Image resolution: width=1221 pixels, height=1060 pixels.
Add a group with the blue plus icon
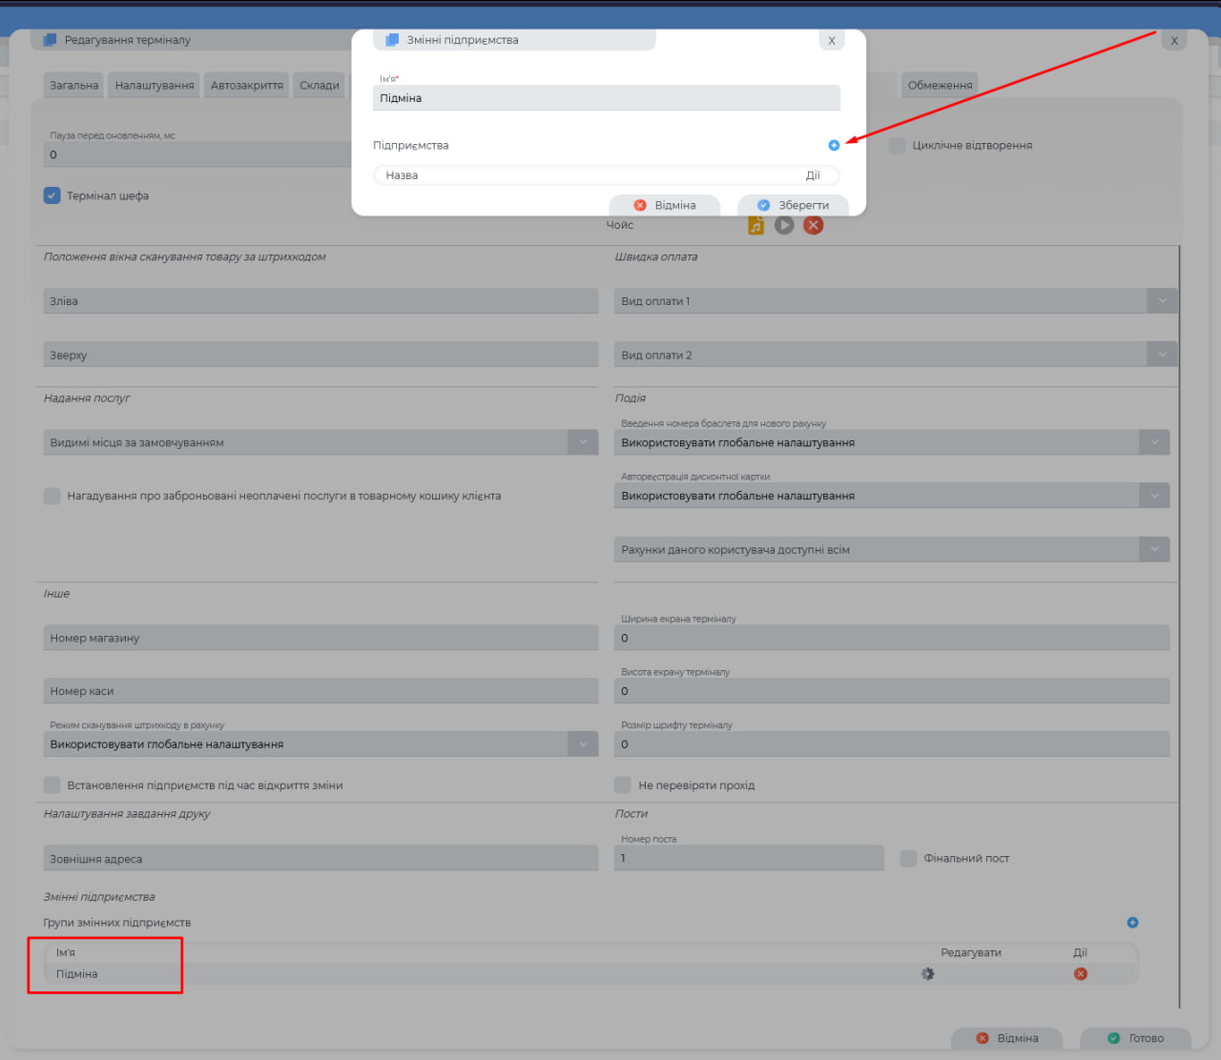click(1132, 923)
